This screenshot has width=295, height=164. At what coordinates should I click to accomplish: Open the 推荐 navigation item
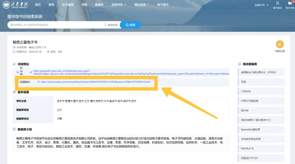(51, 5)
